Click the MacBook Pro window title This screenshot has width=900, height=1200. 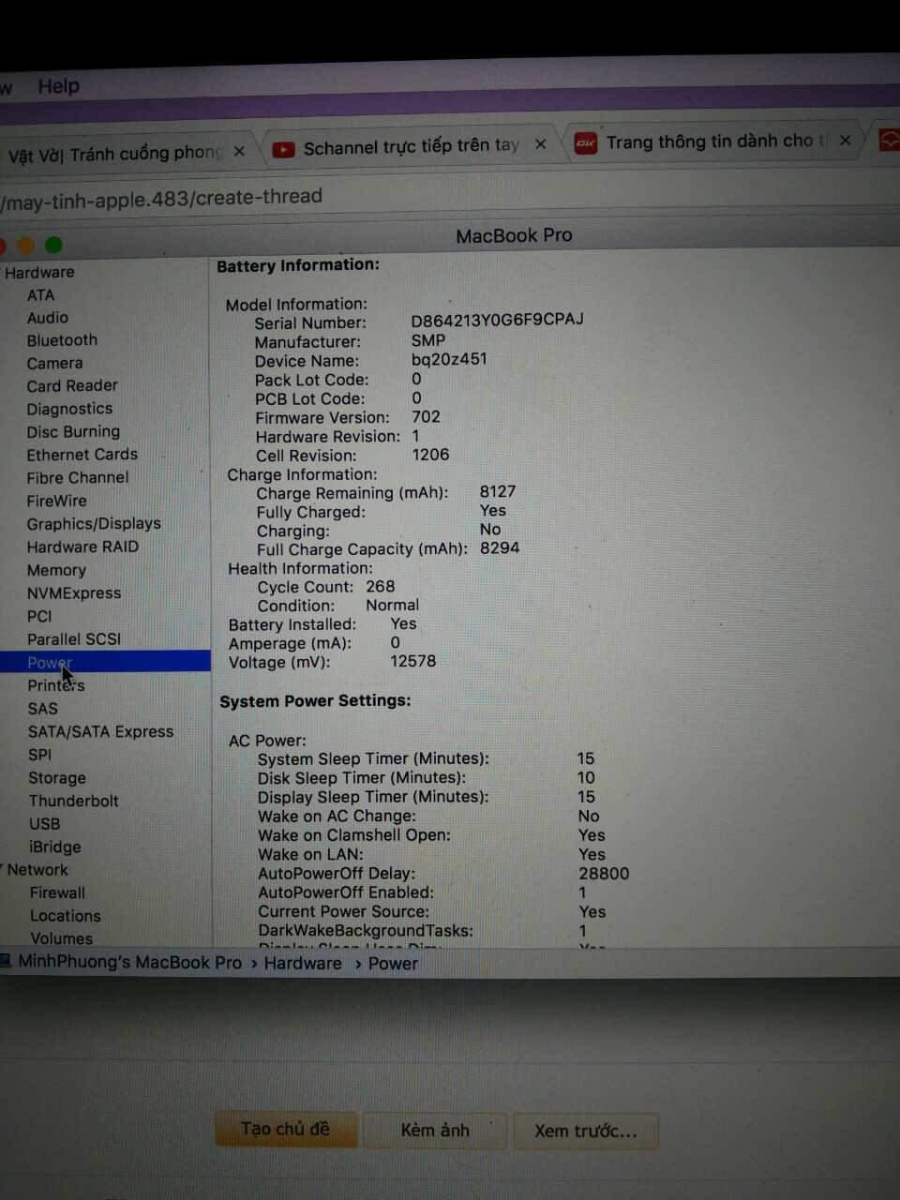[514, 235]
